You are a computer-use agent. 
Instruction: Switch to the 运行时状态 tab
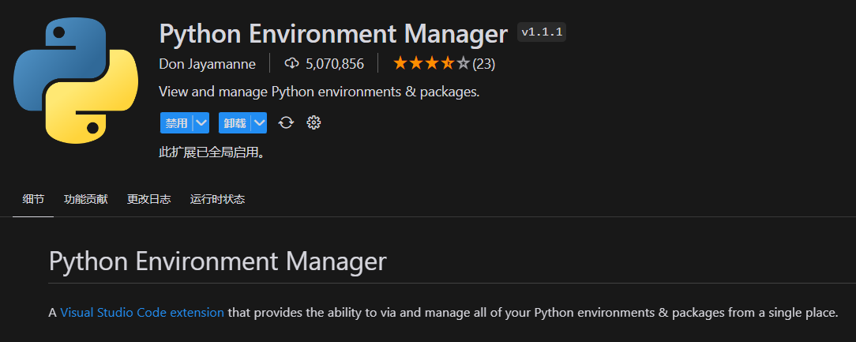(x=217, y=199)
